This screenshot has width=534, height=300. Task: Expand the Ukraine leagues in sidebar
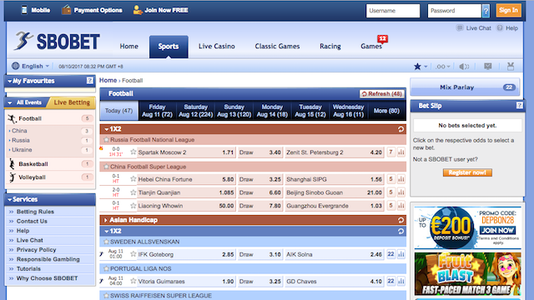coord(20,150)
